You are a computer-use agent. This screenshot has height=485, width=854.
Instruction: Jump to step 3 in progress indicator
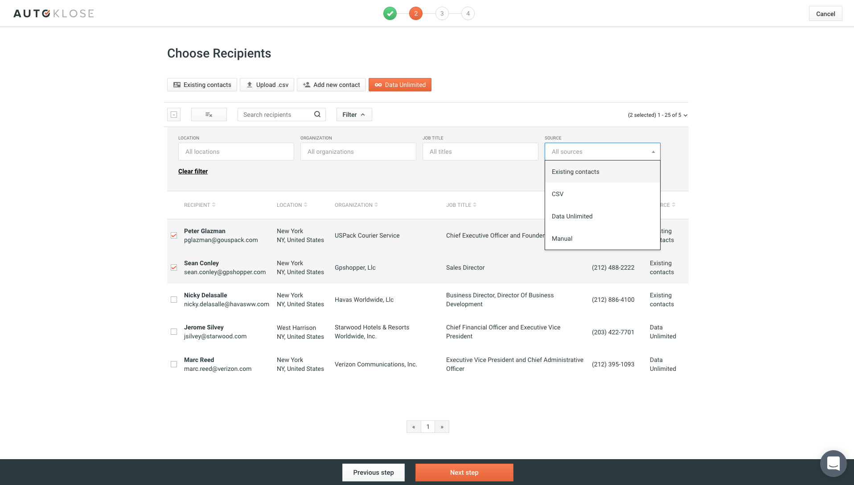tap(442, 13)
